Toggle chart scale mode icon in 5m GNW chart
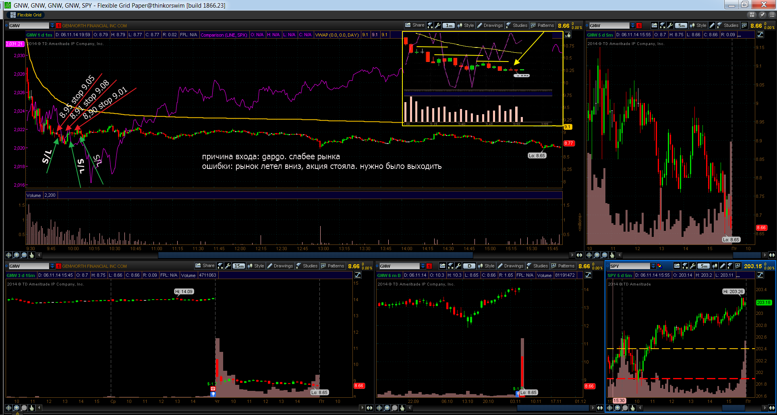The width and height of the screenshot is (777, 415). point(760,35)
